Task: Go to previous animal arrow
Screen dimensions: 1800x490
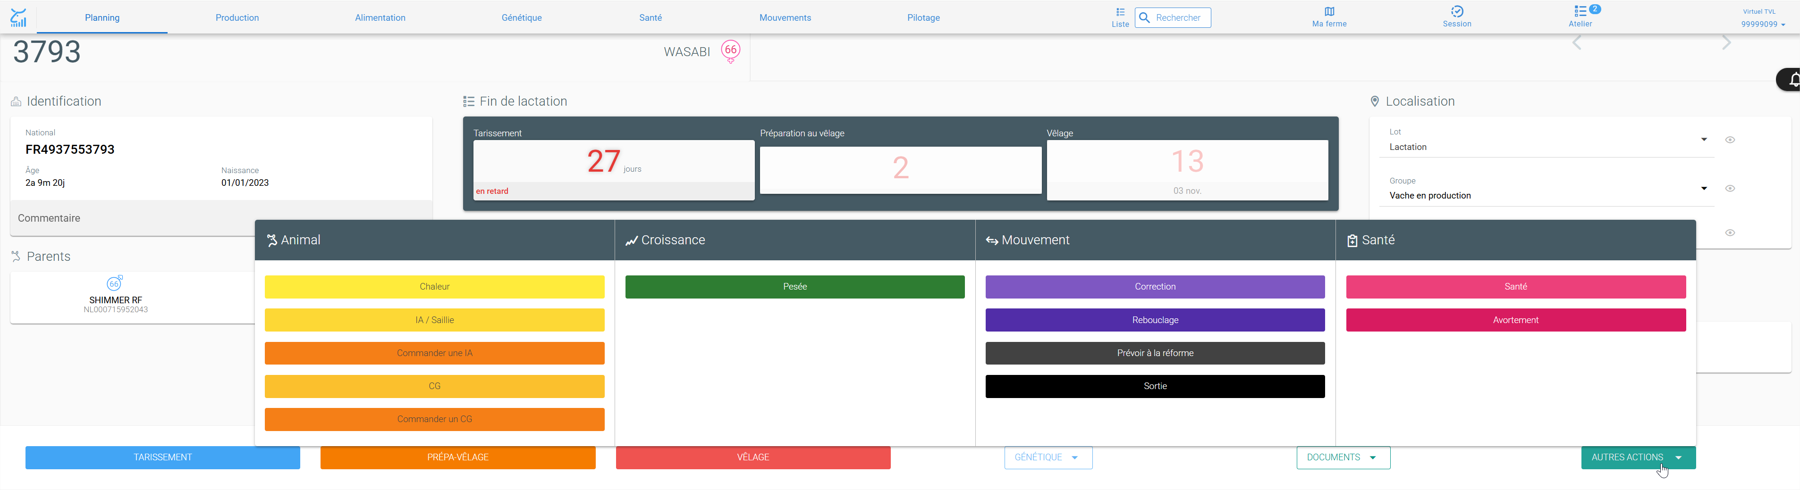Action: click(x=1576, y=43)
